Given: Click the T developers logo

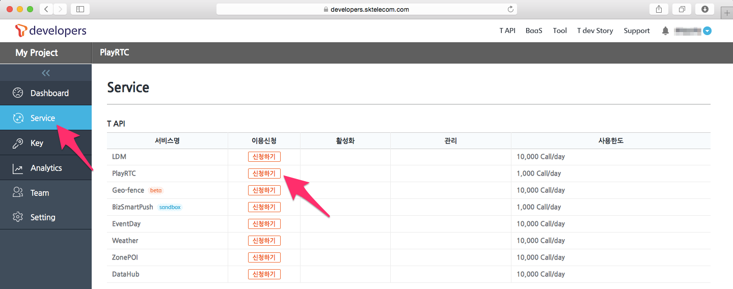Looking at the screenshot, I should coord(51,31).
